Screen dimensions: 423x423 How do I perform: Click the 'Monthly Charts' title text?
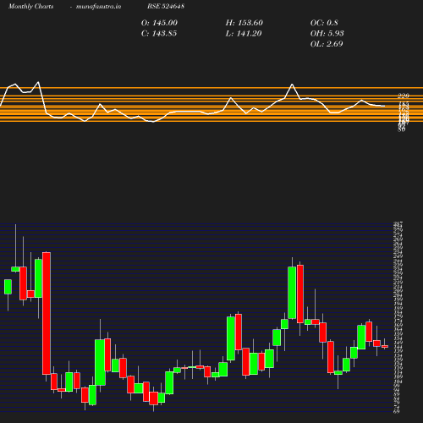click(x=30, y=6)
